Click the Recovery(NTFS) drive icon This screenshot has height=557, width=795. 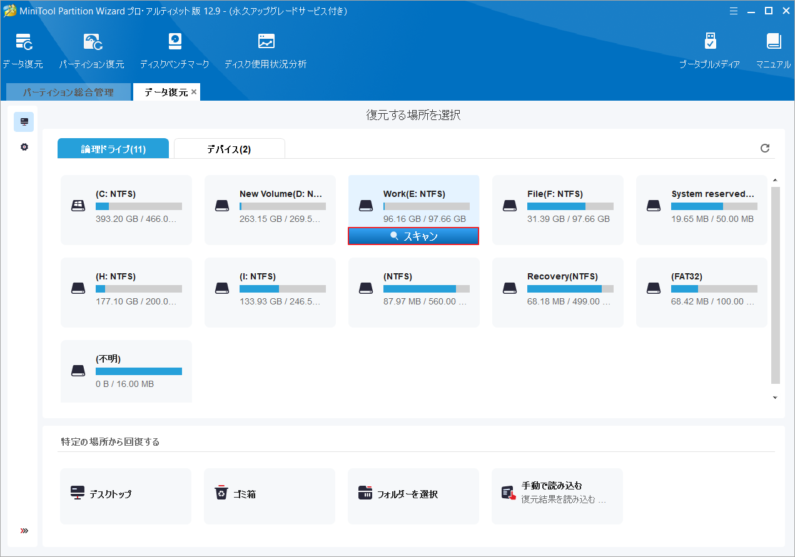pos(509,288)
